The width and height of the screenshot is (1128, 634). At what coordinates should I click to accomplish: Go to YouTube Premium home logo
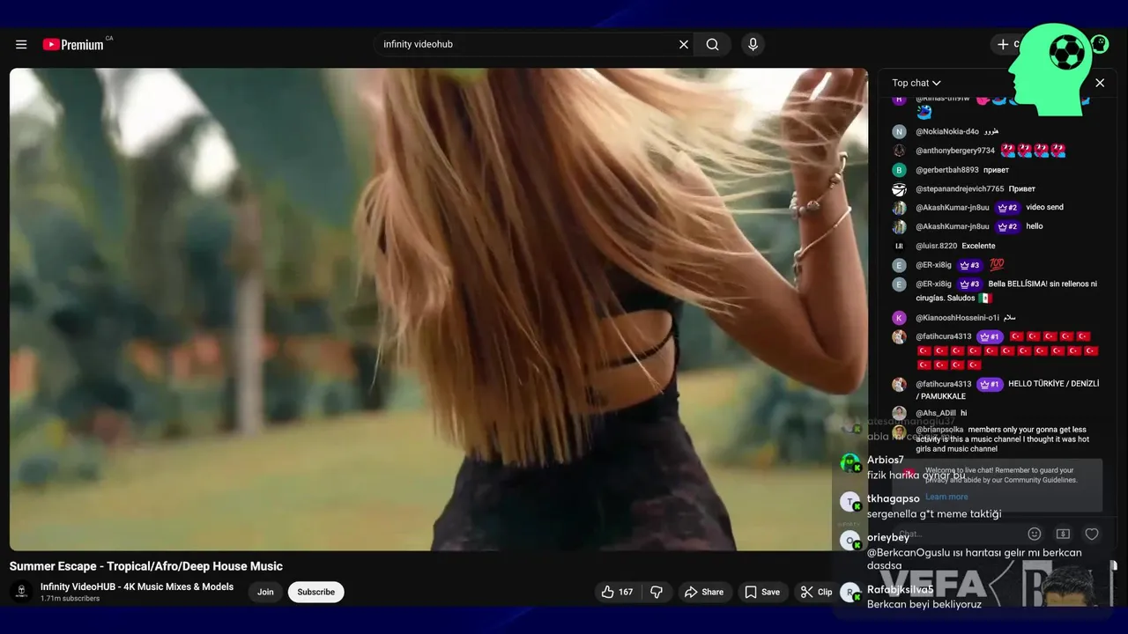[74, 44]
